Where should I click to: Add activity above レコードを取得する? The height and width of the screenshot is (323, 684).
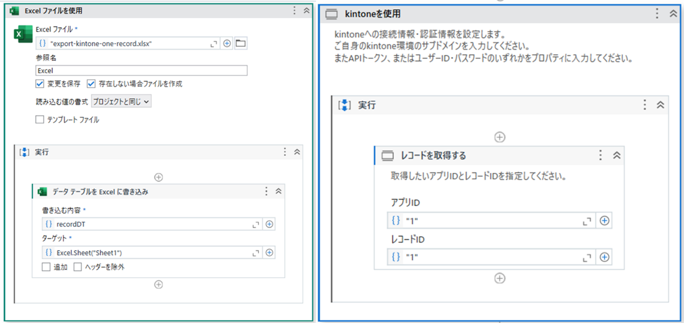pos(499,137)
